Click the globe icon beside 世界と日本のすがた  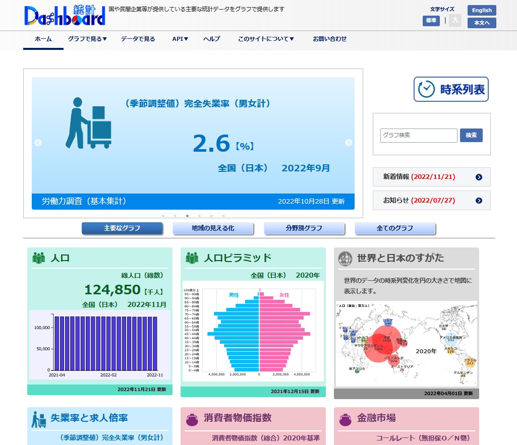[346, 258]
